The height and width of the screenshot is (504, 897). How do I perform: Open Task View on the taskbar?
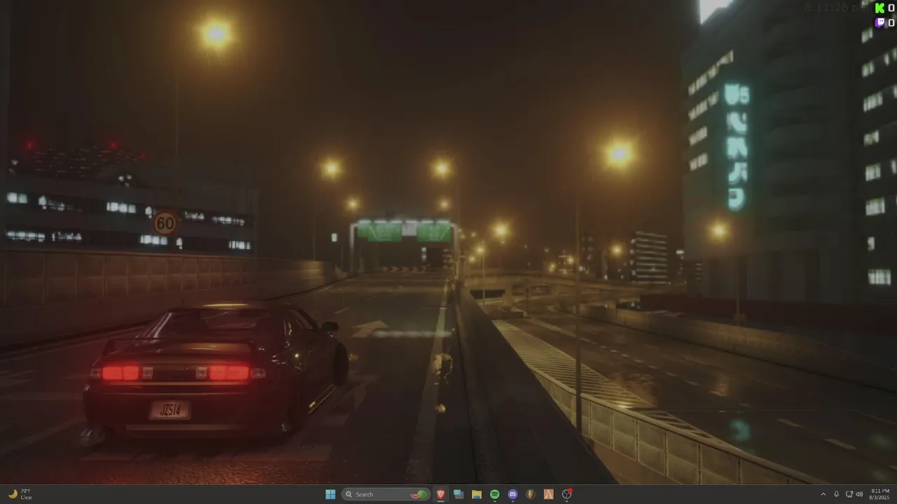click(x=459, y=494)
